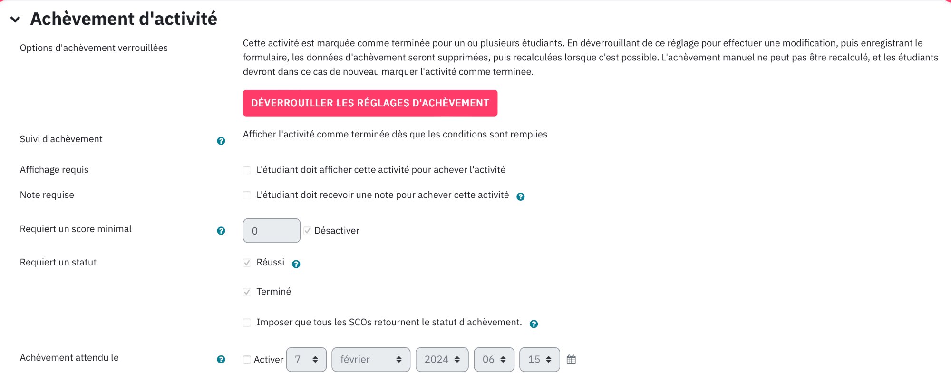
Task: Check the Note requise checkbox
Action: [x=247, y=195]
